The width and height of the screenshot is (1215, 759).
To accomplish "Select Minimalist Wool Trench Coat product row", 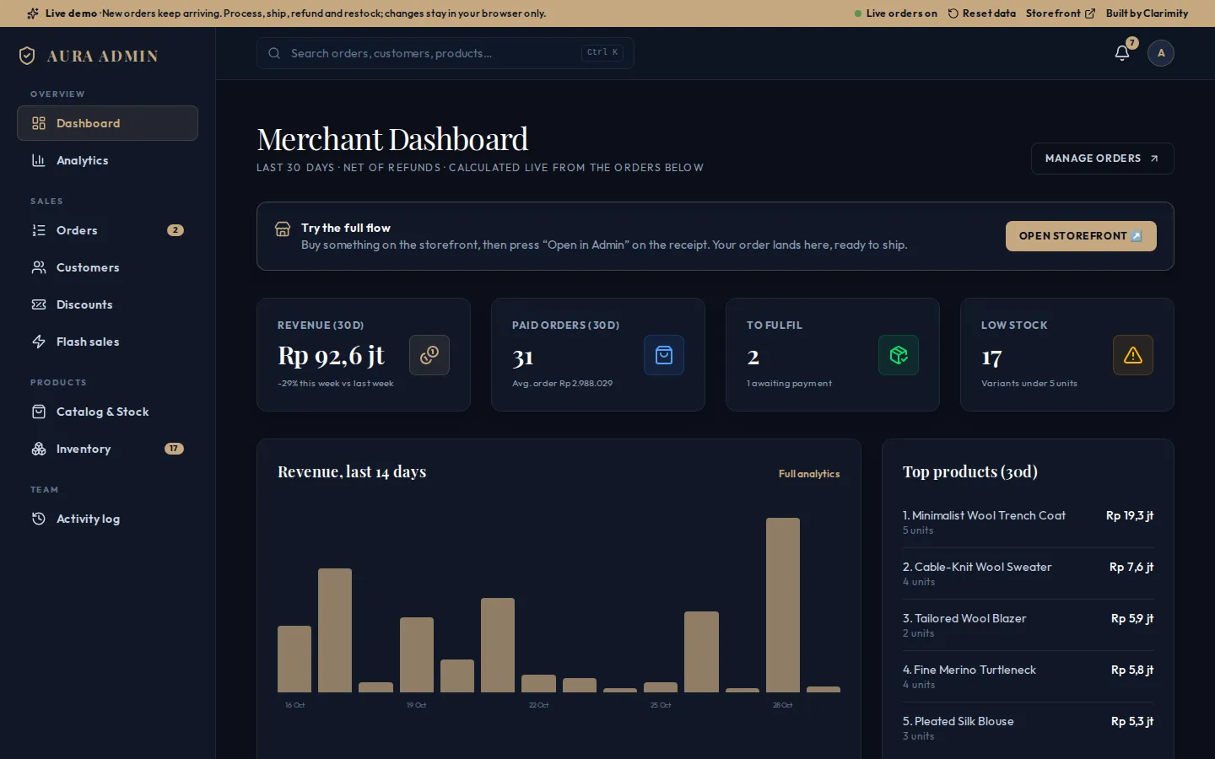I will point(1028,522).
